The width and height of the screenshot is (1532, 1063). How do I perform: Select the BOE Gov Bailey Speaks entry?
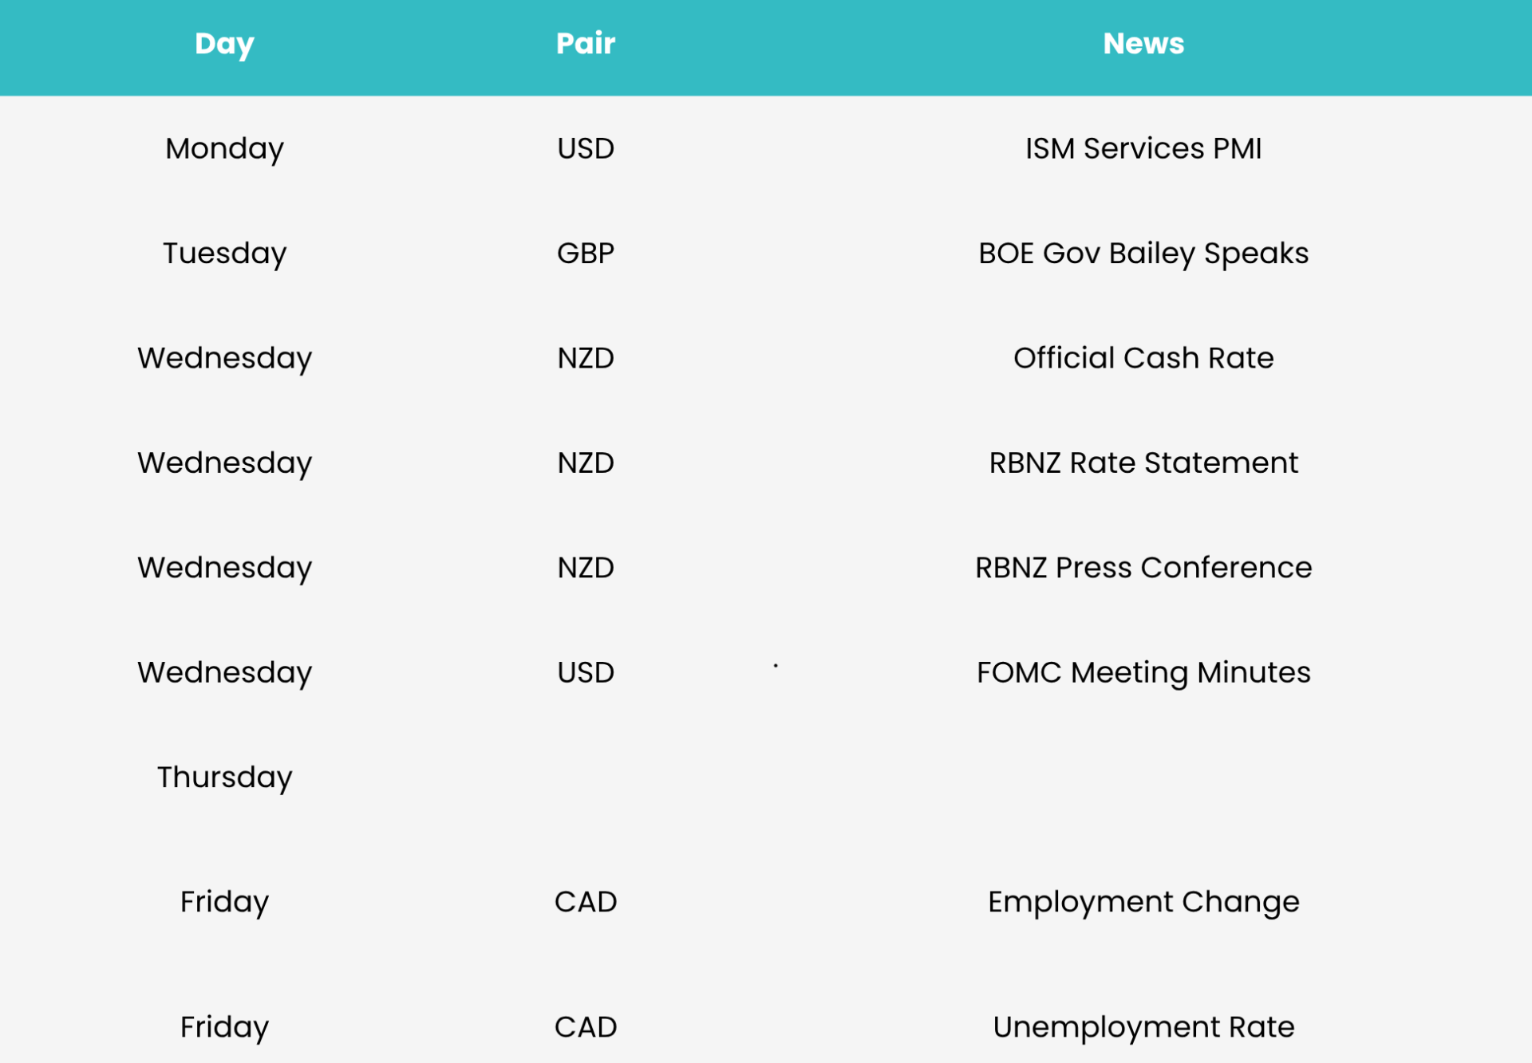[1143, 254]
